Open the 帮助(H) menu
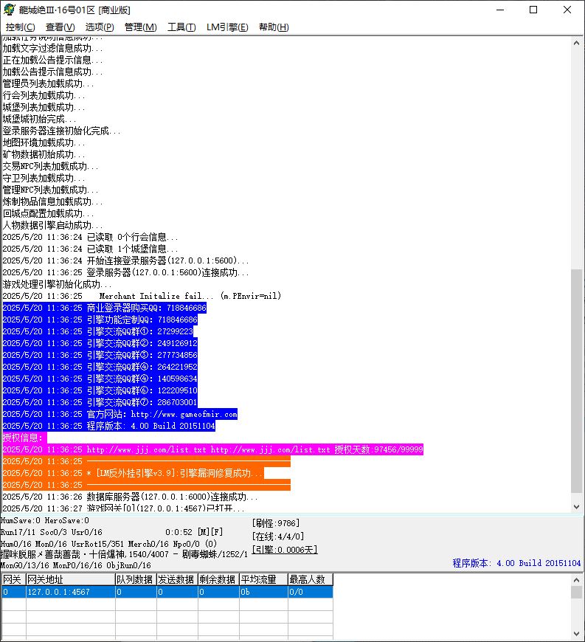The height and width of the screenshot is (642, 585). point(274,27)
